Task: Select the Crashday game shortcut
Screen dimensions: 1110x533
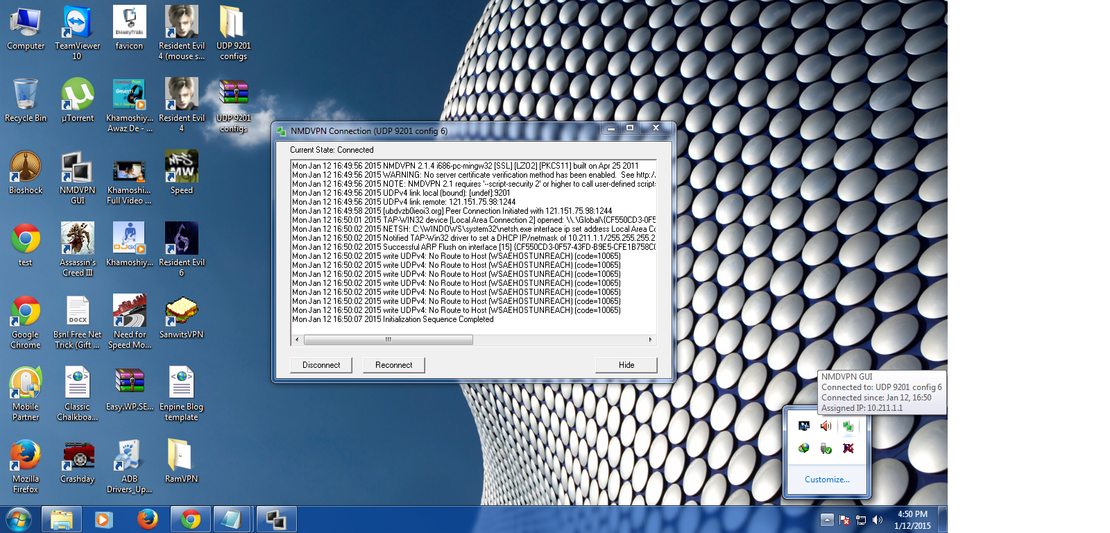Action: tap(77, 461)
